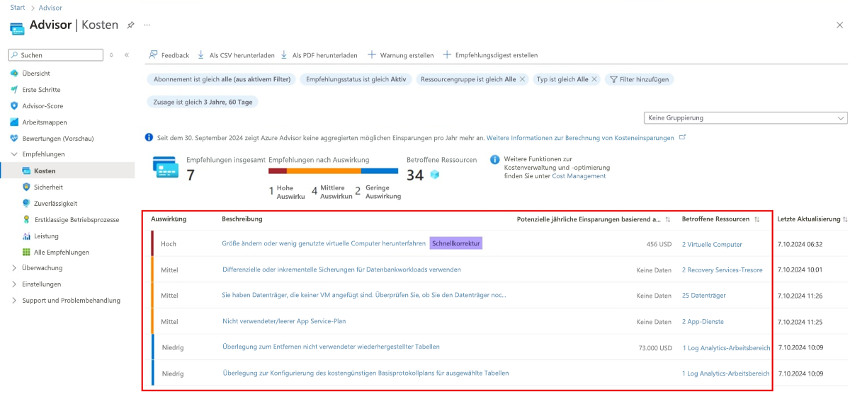Open the Keine Gruppierung dropdown
The image size is (850, 394).
tap(746, 118)
